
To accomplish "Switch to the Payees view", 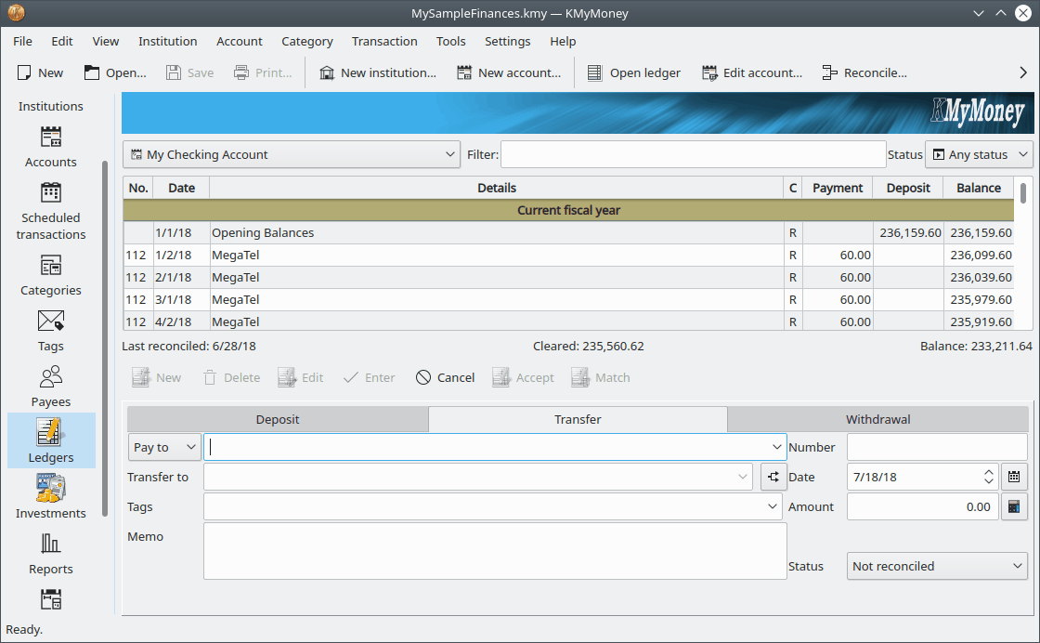I will (51, 387).
